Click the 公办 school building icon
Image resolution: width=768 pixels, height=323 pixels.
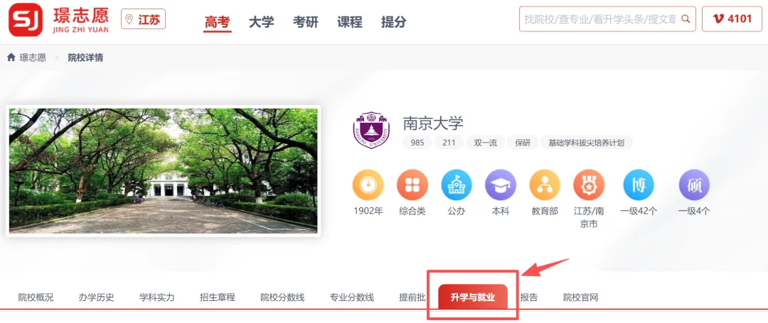457,185
